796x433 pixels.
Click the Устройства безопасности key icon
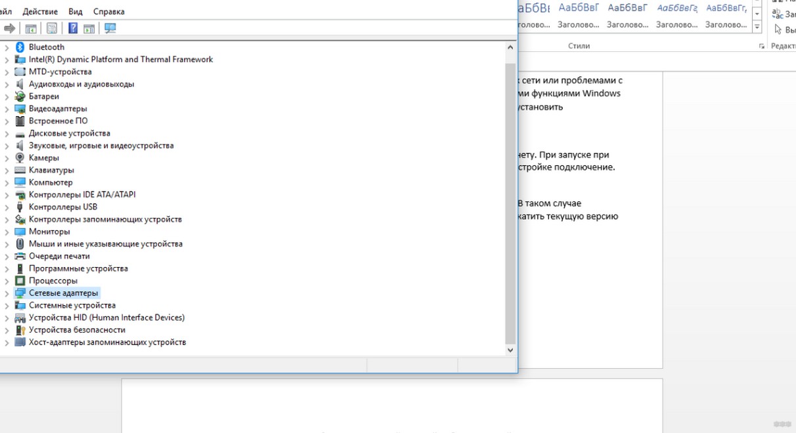point(20,330)
